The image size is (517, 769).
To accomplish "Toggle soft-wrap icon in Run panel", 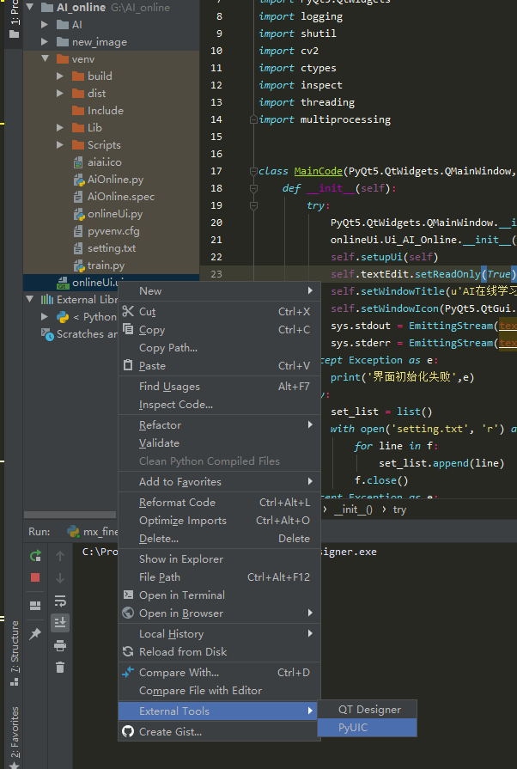I will pos(60,601).
